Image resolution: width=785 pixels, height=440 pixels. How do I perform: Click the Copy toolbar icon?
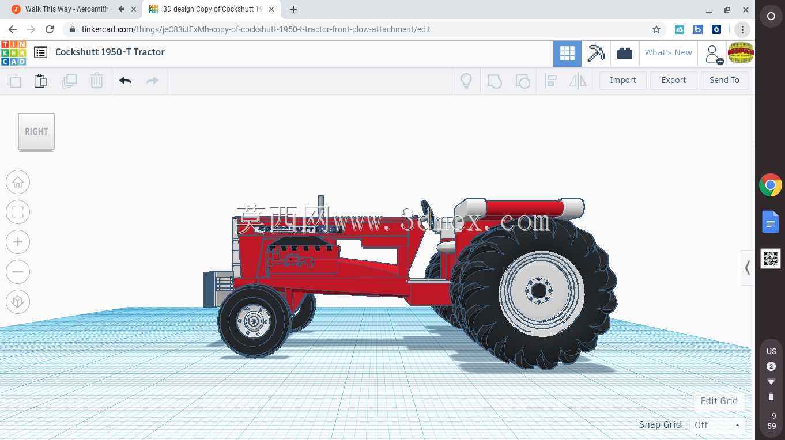tap(14, 81)
